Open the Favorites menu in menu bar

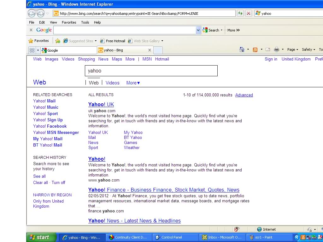tap(69, 22)
